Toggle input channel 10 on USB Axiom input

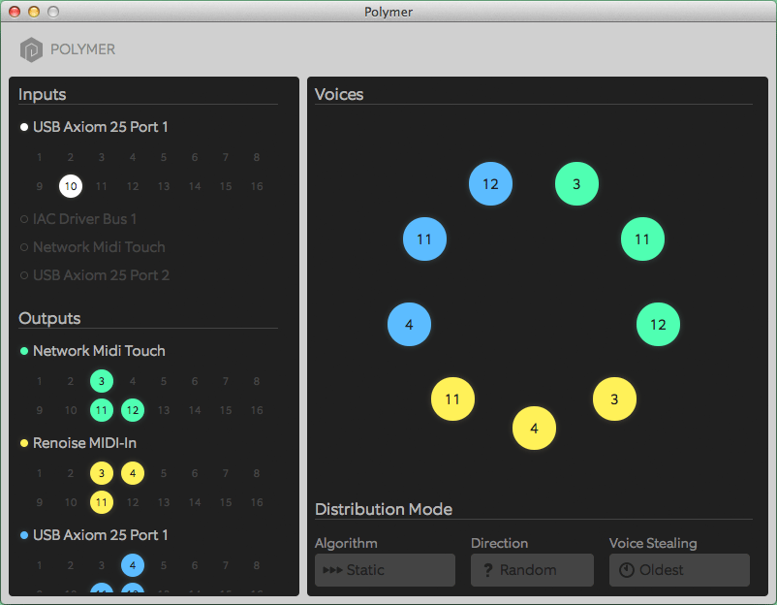[x=71, y=186]
